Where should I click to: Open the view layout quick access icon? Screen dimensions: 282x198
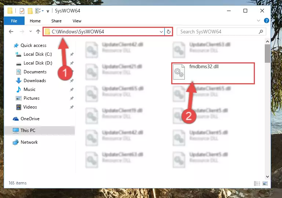click(39, 11)
